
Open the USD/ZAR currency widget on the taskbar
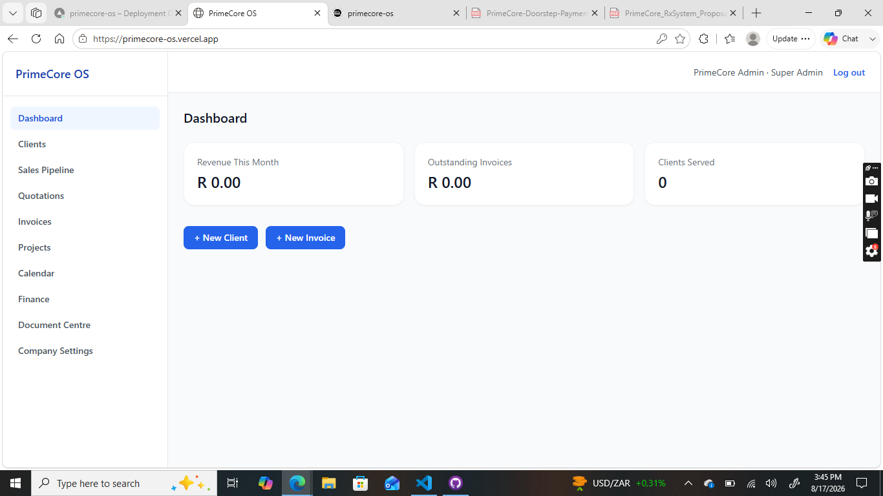(x=619, y=483)
